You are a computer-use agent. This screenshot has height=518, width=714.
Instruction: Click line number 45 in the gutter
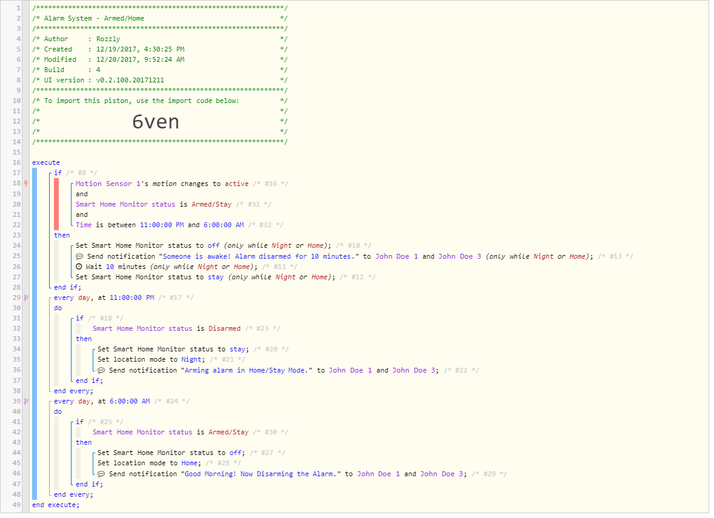tap(16, 463)
